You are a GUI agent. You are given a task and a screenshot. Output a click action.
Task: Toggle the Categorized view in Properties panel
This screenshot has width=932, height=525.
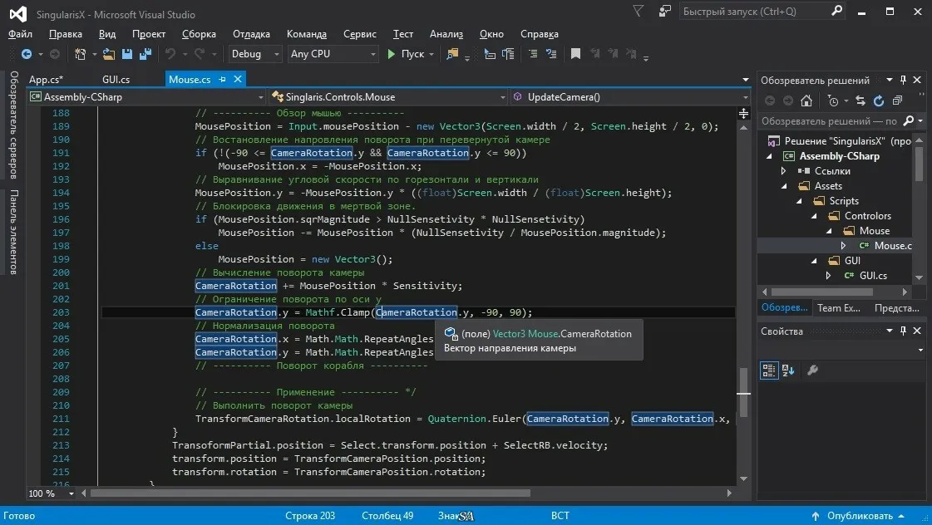tap(768, 370)
